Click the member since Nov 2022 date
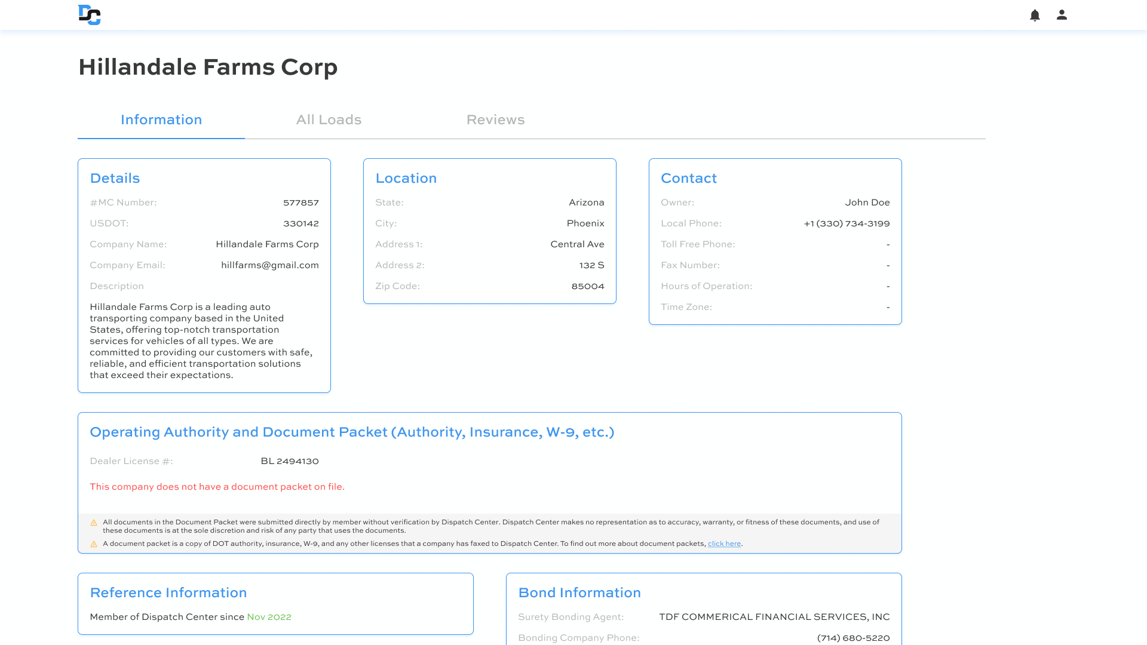The image size is (1147, 645). [x=269, y=617]
